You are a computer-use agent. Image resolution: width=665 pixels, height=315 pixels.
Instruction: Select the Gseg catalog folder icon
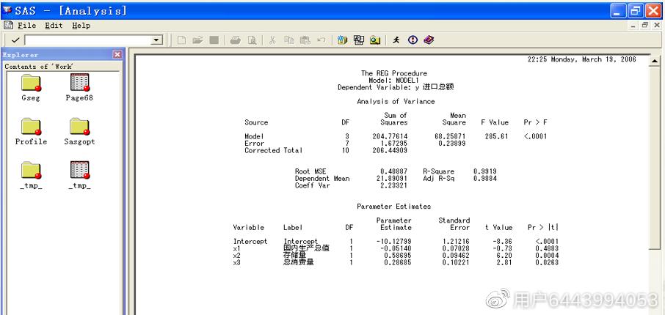[x=31, y=83]
